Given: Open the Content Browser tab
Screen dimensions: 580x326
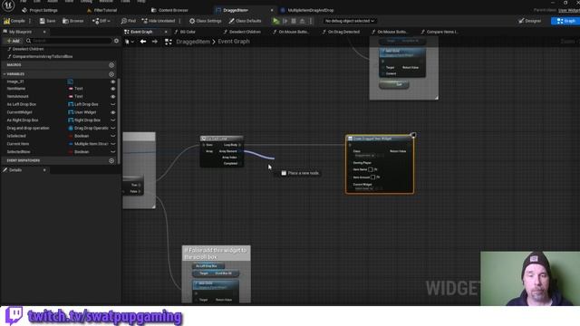Looking at the screenshot, I should click(x=169, y=10).
